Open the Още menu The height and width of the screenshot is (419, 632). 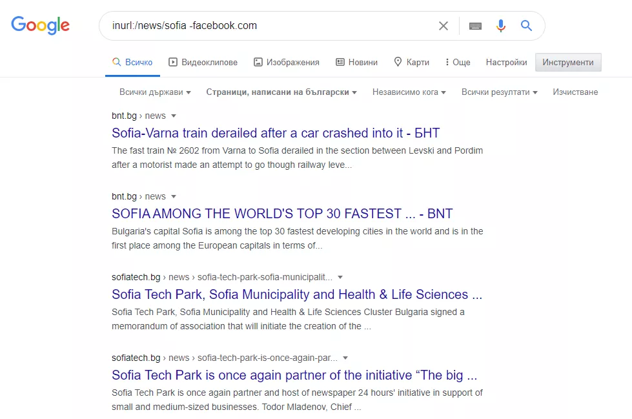click(458, 62)
